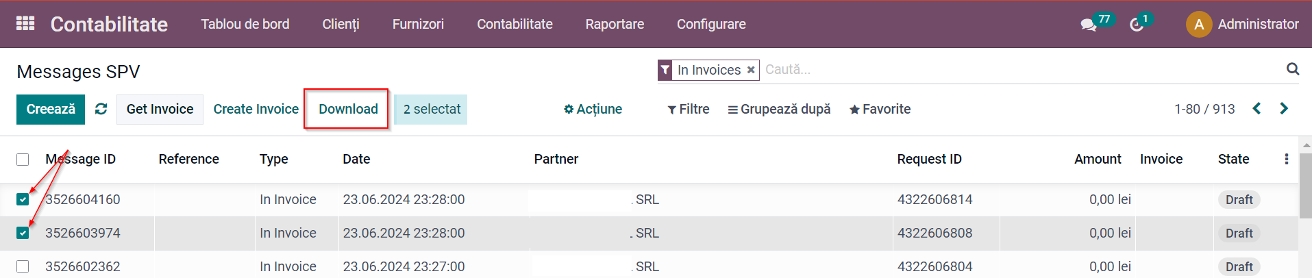Click the 2 selectat indicator
This screenshot has height=278, width=1312.
[431, 110]
